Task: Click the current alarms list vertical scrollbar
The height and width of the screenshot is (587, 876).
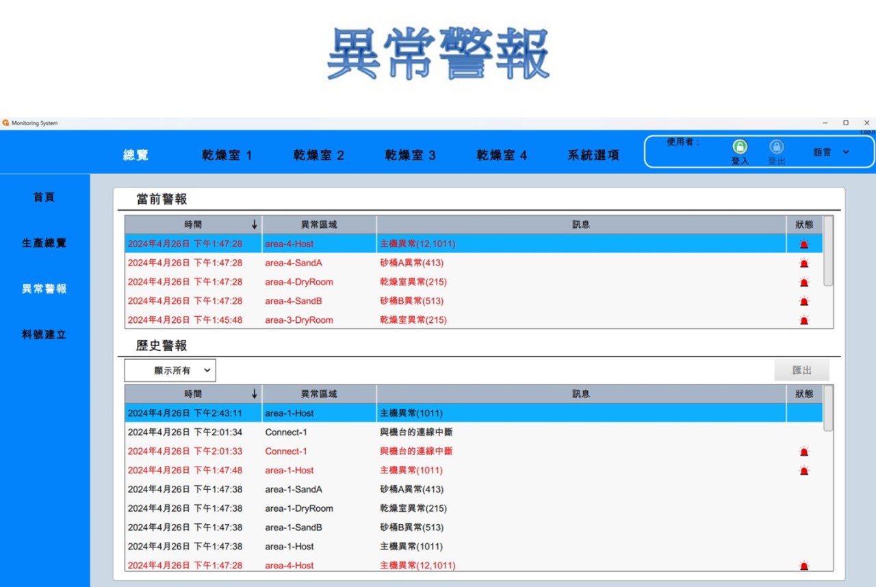Action: tap(828, 251)
